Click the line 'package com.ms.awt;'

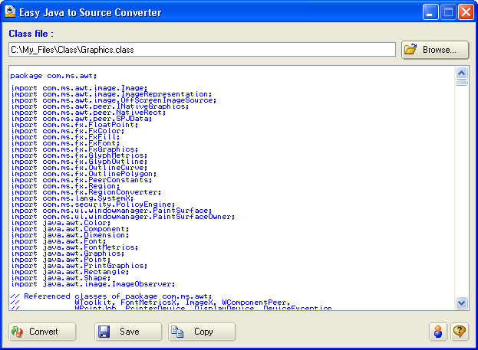54,76
